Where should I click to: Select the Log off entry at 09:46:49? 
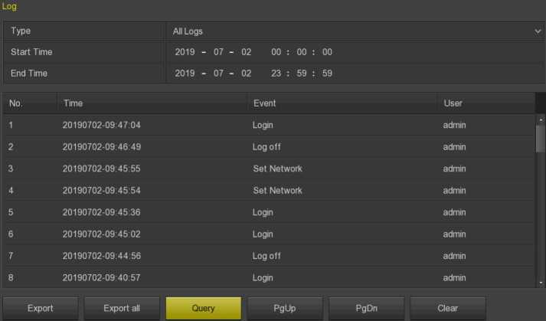coord(268,146)
